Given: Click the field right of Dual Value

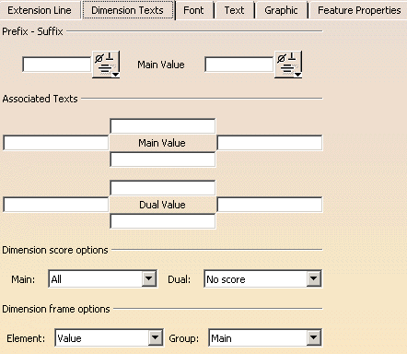Looking at the screenshot, I should point(270,205).
